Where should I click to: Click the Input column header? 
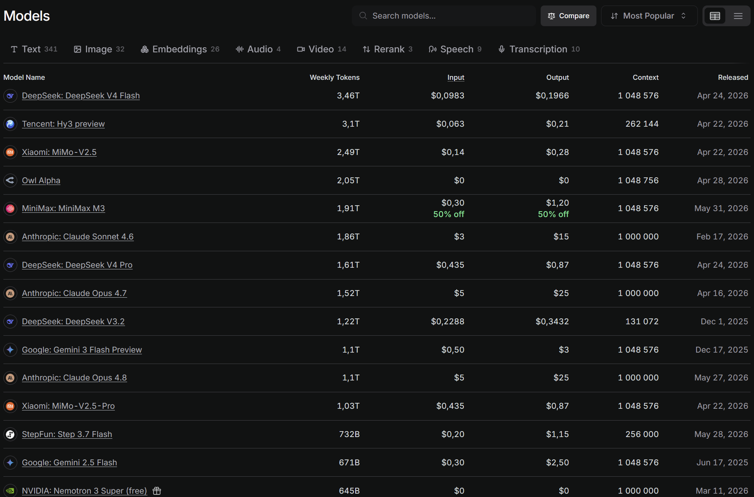455,77
